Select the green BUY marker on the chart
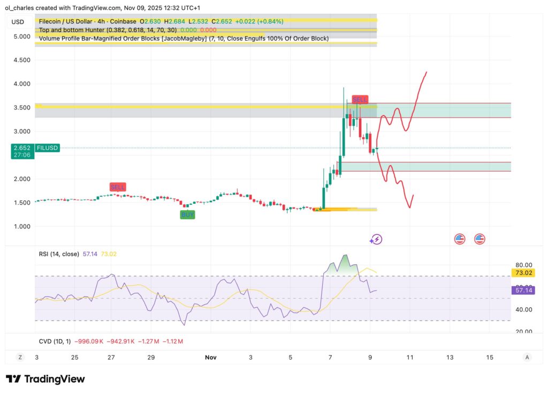548x394 pixels. click(x=187, y=214)
